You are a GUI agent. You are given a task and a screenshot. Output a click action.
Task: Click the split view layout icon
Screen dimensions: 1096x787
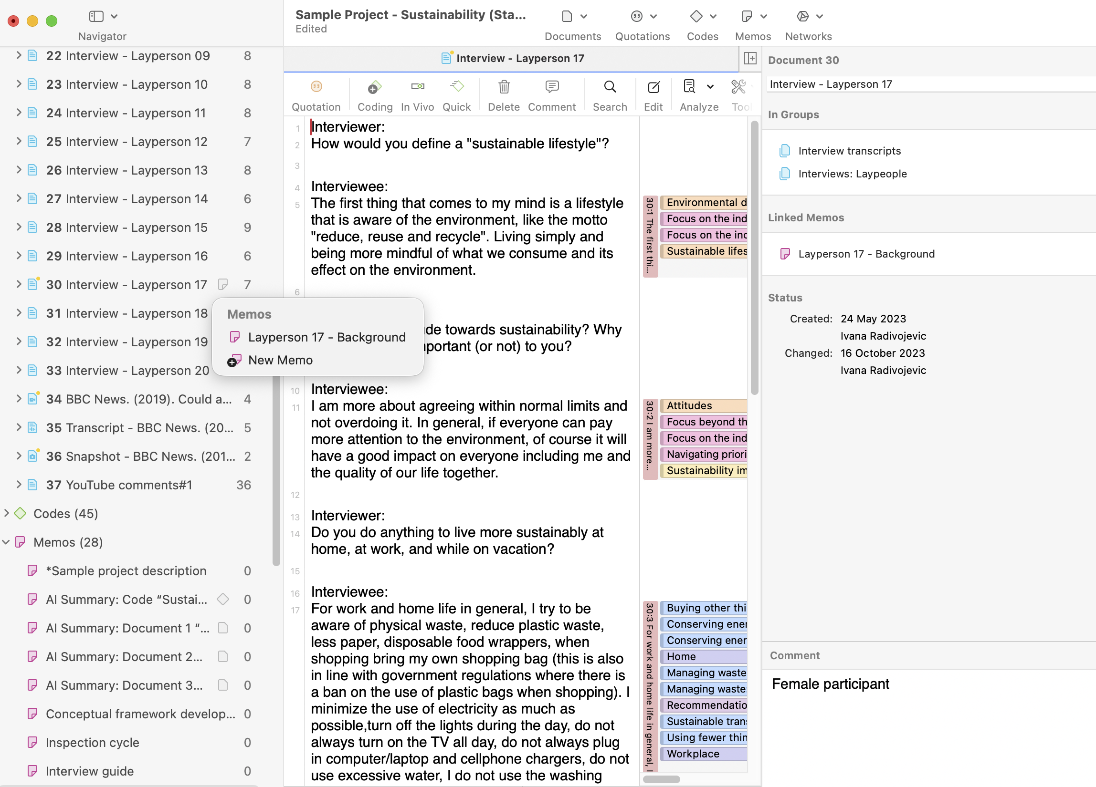tap(750, 58)
